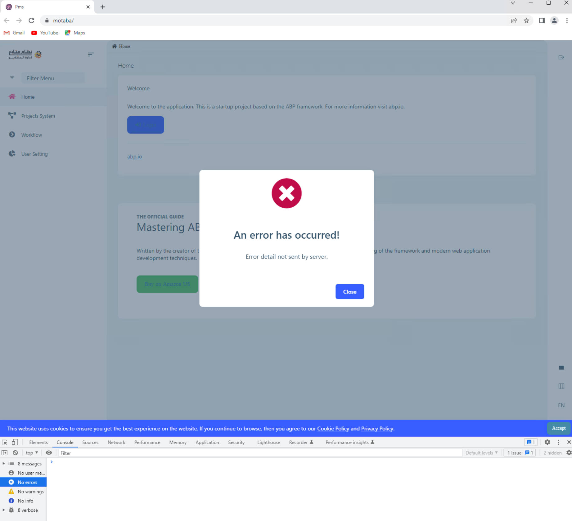Image resolution: width=572 pixels, height=521 pixels.
Task: Switch to the Elements tab
Action: [38, 442]
